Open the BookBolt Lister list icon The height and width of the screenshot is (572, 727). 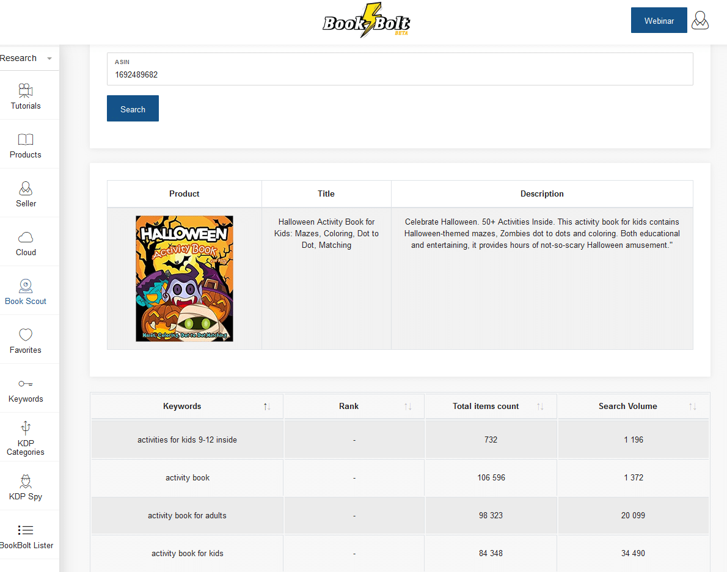26,530
